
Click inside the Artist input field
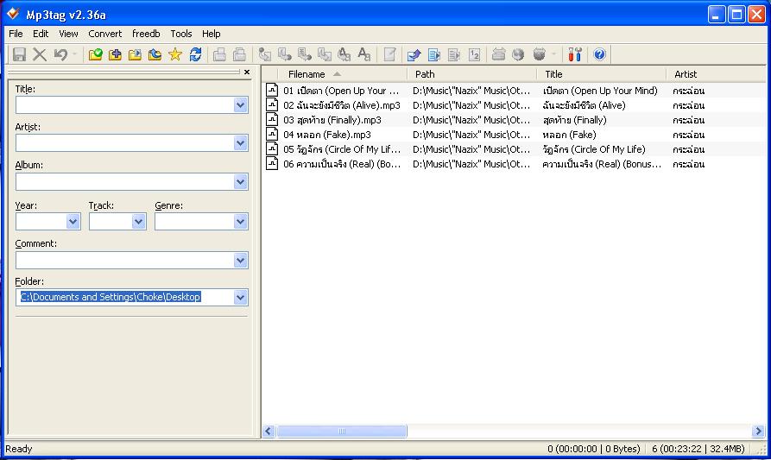click(125, 143)
